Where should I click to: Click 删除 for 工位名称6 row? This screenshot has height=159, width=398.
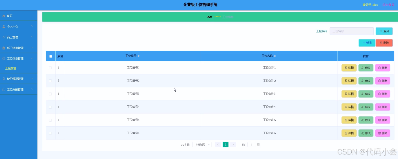click(x=383, y=133)
